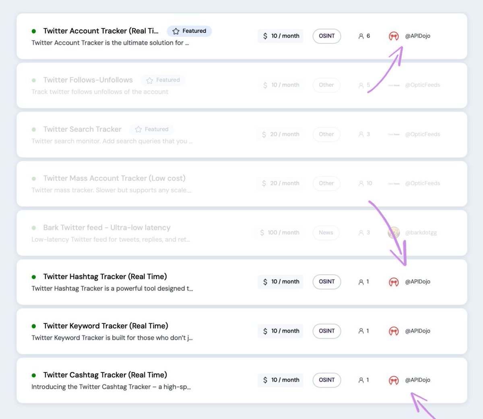The image size is (483, 419).
Task: Click $10 / month price on Account Tracker
Action: [x=281, y=36]
